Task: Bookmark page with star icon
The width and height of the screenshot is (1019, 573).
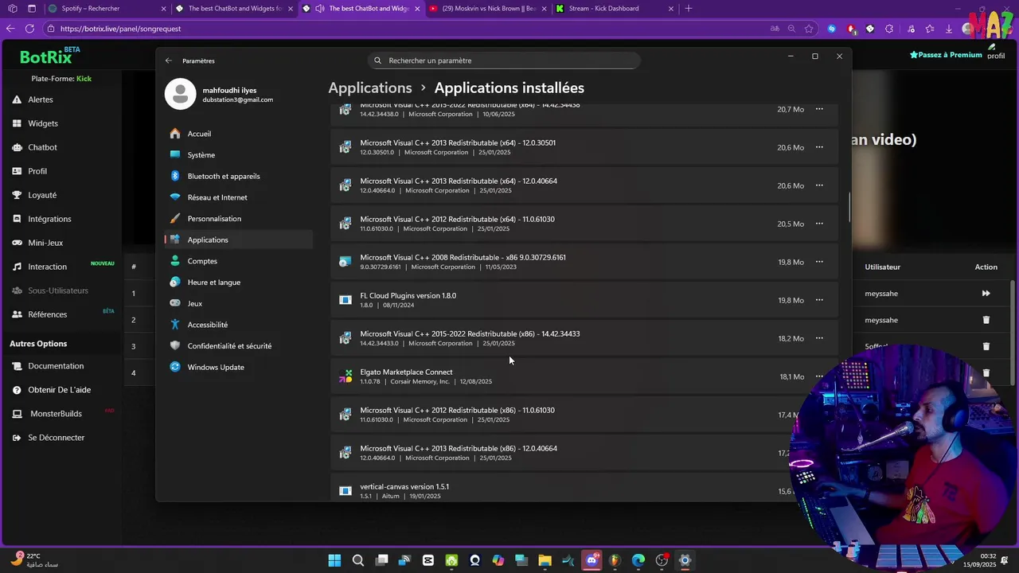Action: point(809,29)
